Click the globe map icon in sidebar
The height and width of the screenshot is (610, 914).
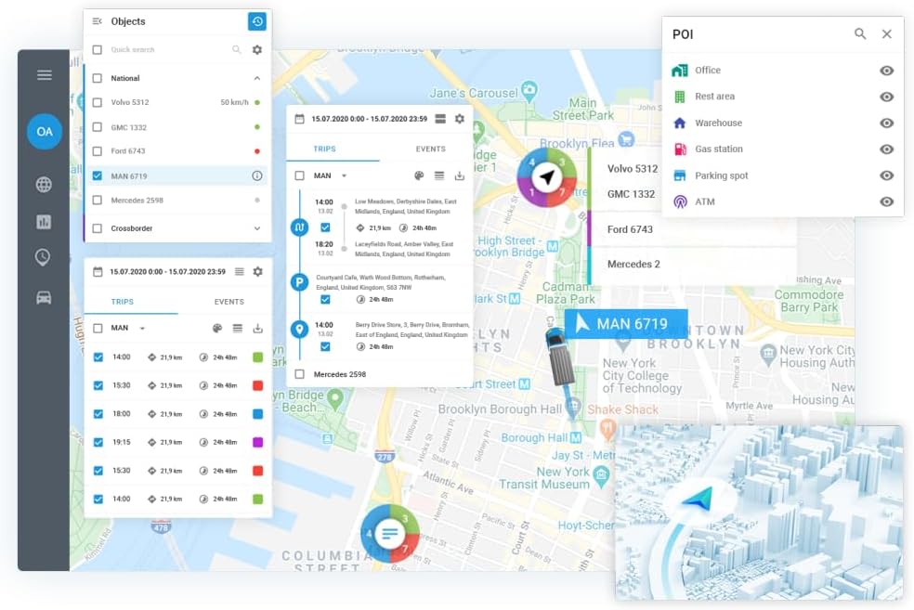(x=44, y=185)
